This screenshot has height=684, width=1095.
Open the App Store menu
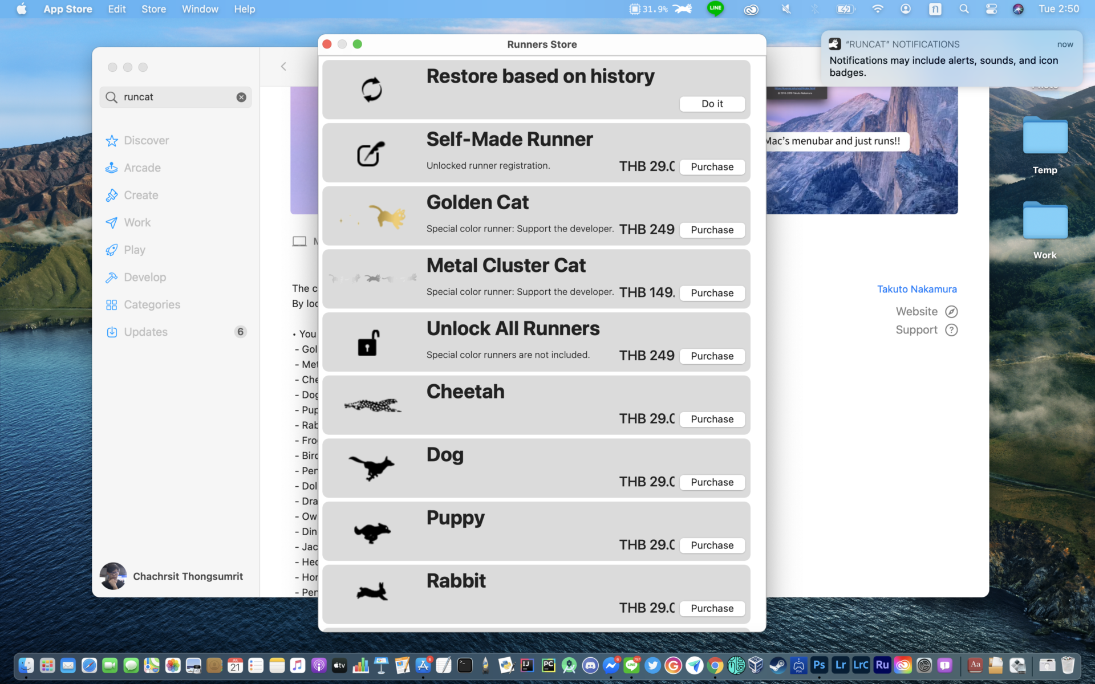point(68,9)
